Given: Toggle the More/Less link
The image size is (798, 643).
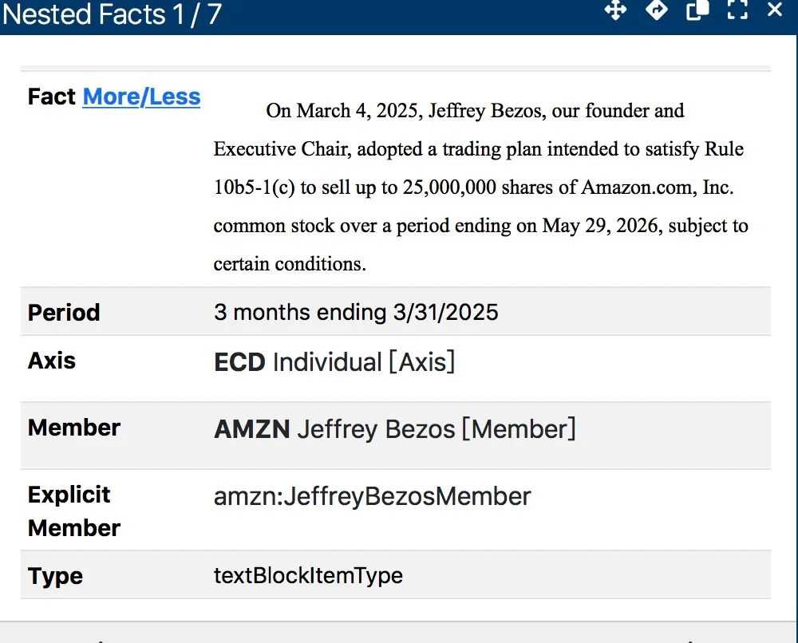Looking at the screenshot, I should [141, 97].
